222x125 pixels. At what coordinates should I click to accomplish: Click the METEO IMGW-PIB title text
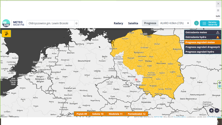pyautogui.click(x=18, y=23)
